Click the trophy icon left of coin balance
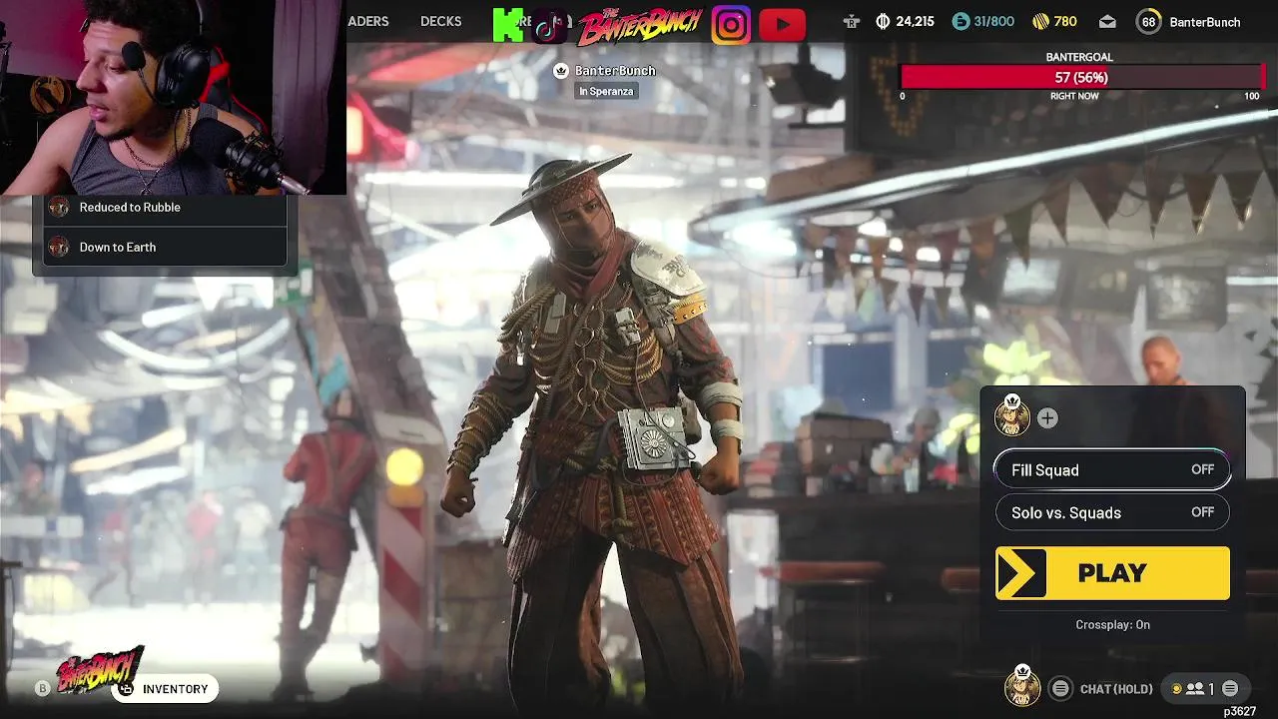Screen dimensions: 1278x719 tap(851, 22)
